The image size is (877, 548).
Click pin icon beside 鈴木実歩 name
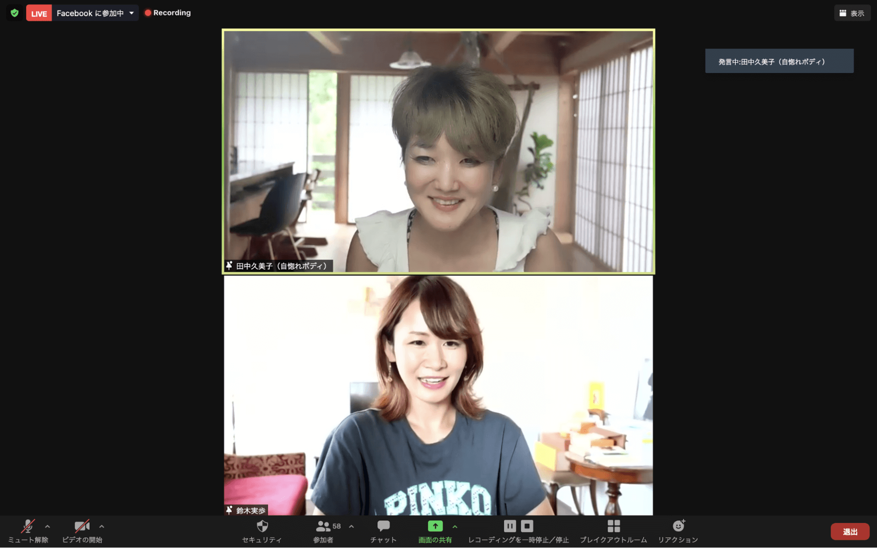tap(229, 510)
